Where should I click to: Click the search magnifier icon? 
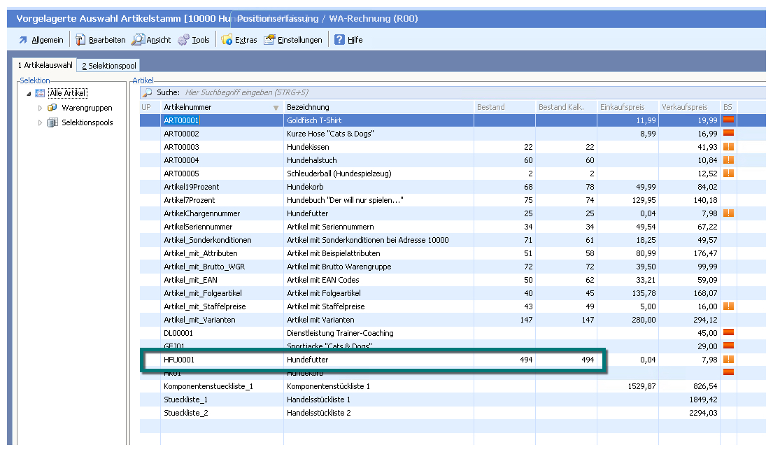148,92
